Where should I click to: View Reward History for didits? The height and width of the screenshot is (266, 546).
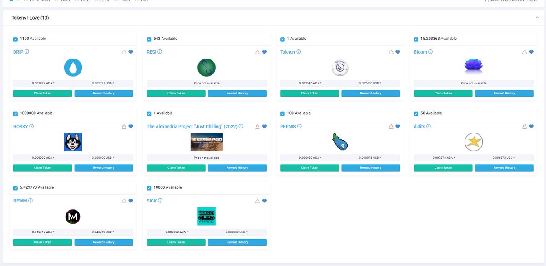(x=504, y=168)
